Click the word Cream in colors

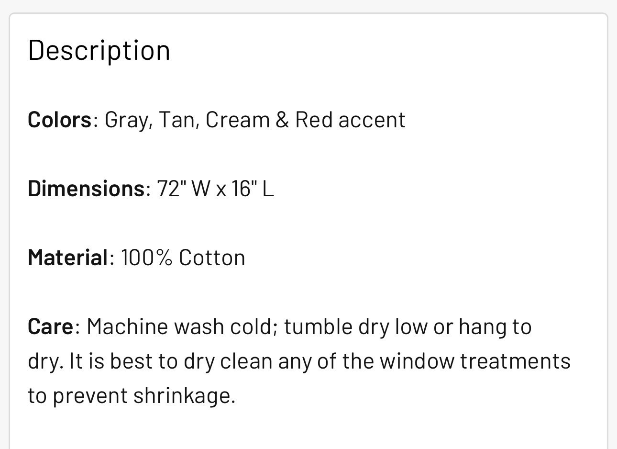(x=238, y=120)
